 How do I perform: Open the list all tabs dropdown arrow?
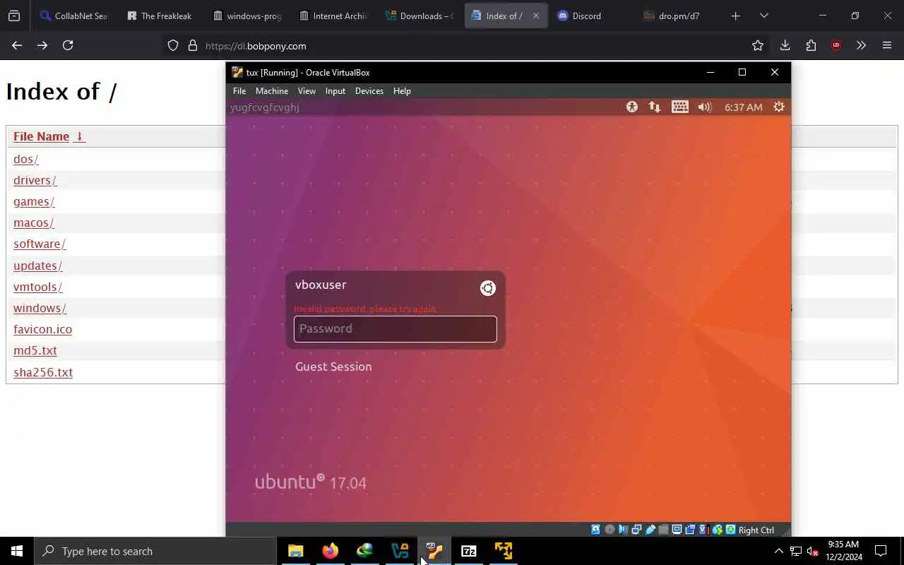[x=763, y=16]
